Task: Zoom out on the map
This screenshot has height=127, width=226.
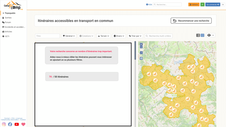Action: coord(141,47)
